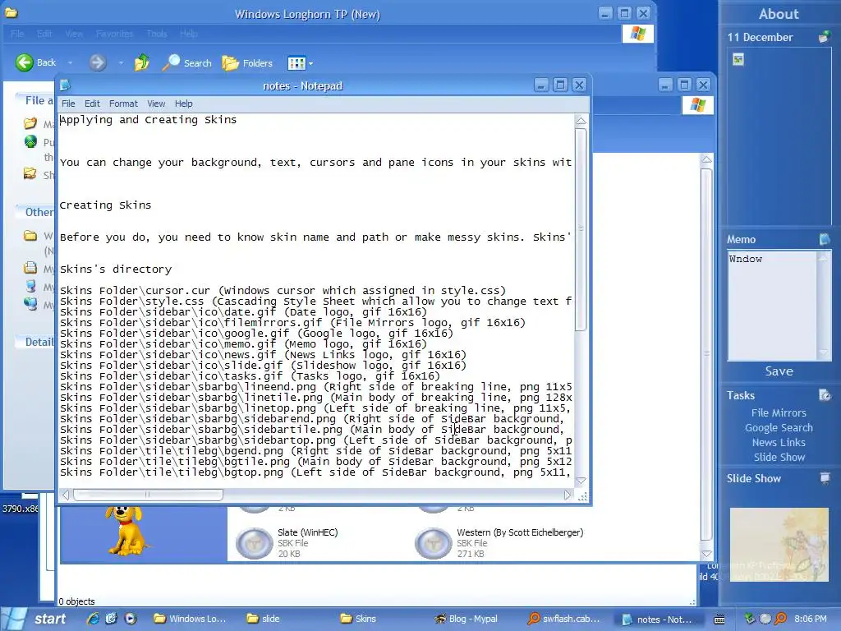Open Tools menu in Longhorn window
Screen dimensions: 841x631
click(x=157, y=34)
